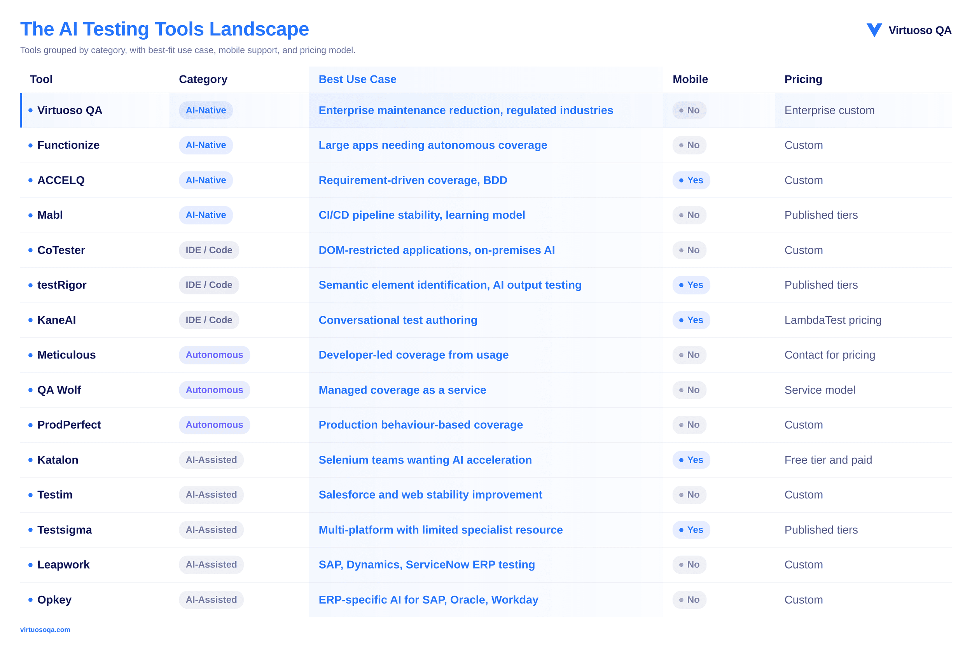Click 'Selenium teams wanting AI acceleration'

click(x=425, y=460)
